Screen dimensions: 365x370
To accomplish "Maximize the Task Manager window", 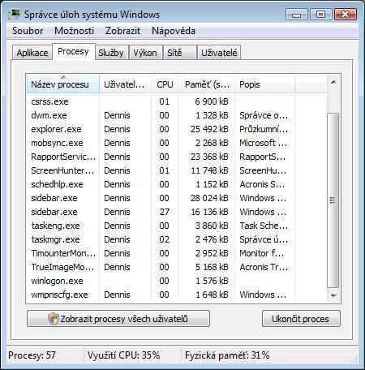I will (320, 14).
